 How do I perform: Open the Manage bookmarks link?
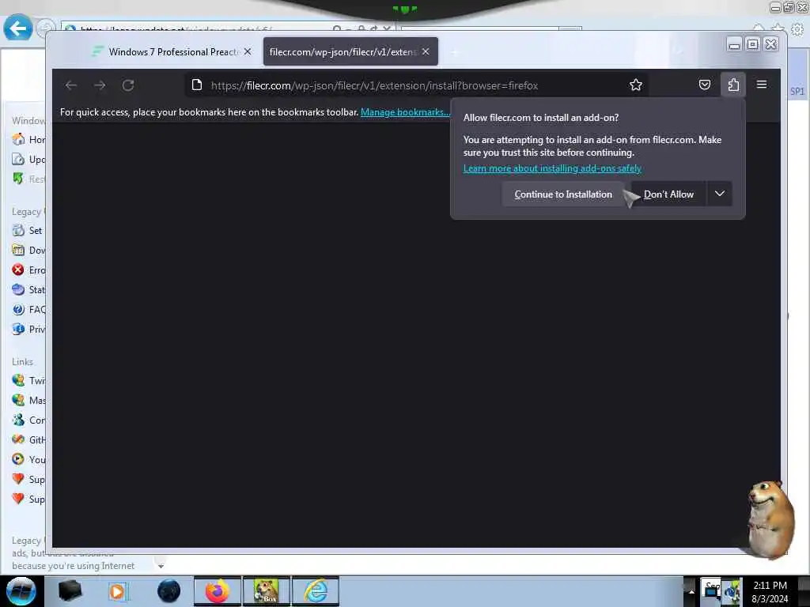[x=405, y=112]
